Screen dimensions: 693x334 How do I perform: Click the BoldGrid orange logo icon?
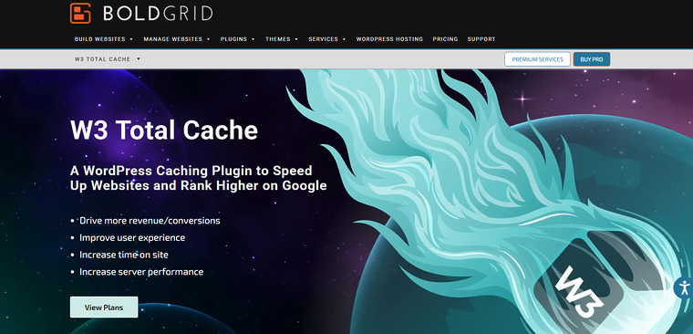coord(80,14)
